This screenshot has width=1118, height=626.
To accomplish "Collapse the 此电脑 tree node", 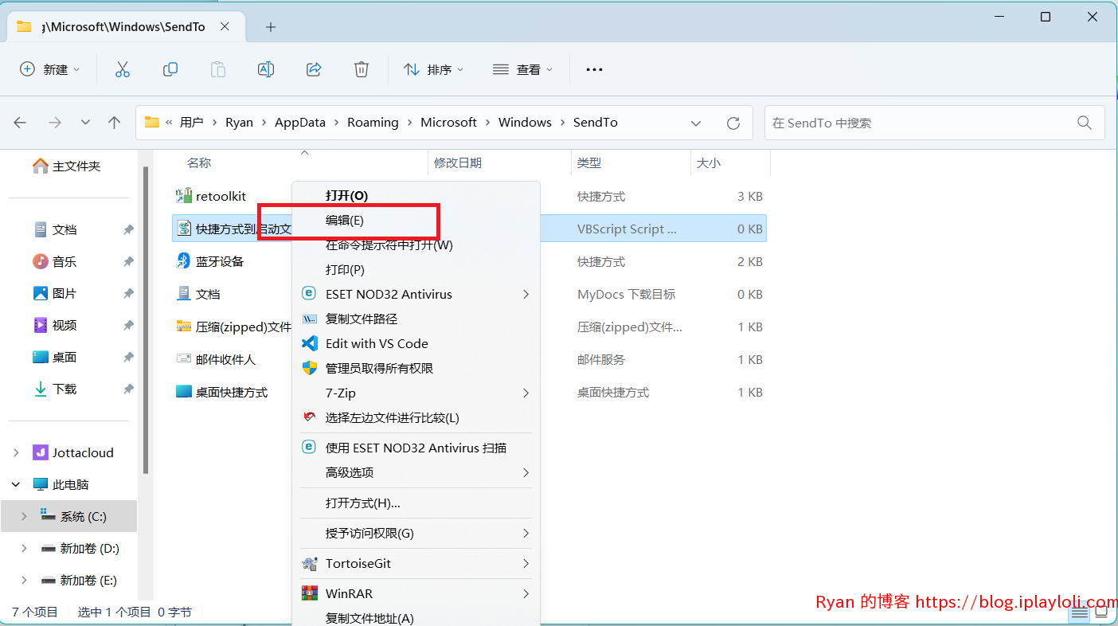I will tap(16, 484).
